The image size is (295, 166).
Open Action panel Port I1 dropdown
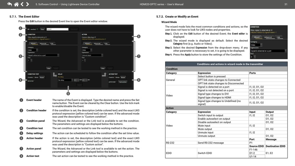(x=84, y=60)
